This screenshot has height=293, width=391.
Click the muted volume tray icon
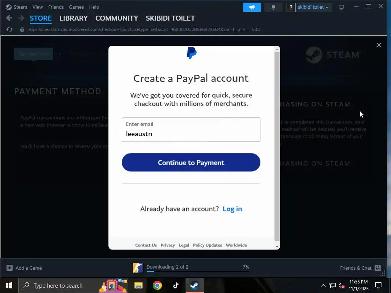click(342, 285)
